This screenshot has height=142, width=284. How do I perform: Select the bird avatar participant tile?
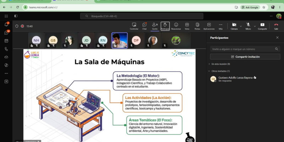point(176,40)
